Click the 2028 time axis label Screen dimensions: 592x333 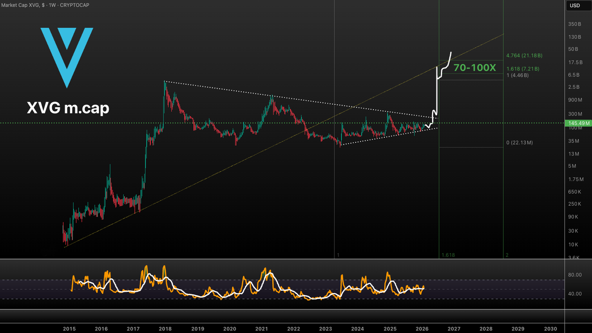coord(486,328)
